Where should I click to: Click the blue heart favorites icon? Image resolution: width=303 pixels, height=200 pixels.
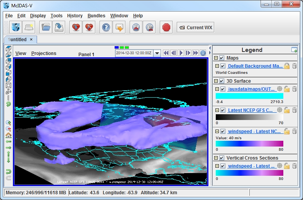pos(76,27)
